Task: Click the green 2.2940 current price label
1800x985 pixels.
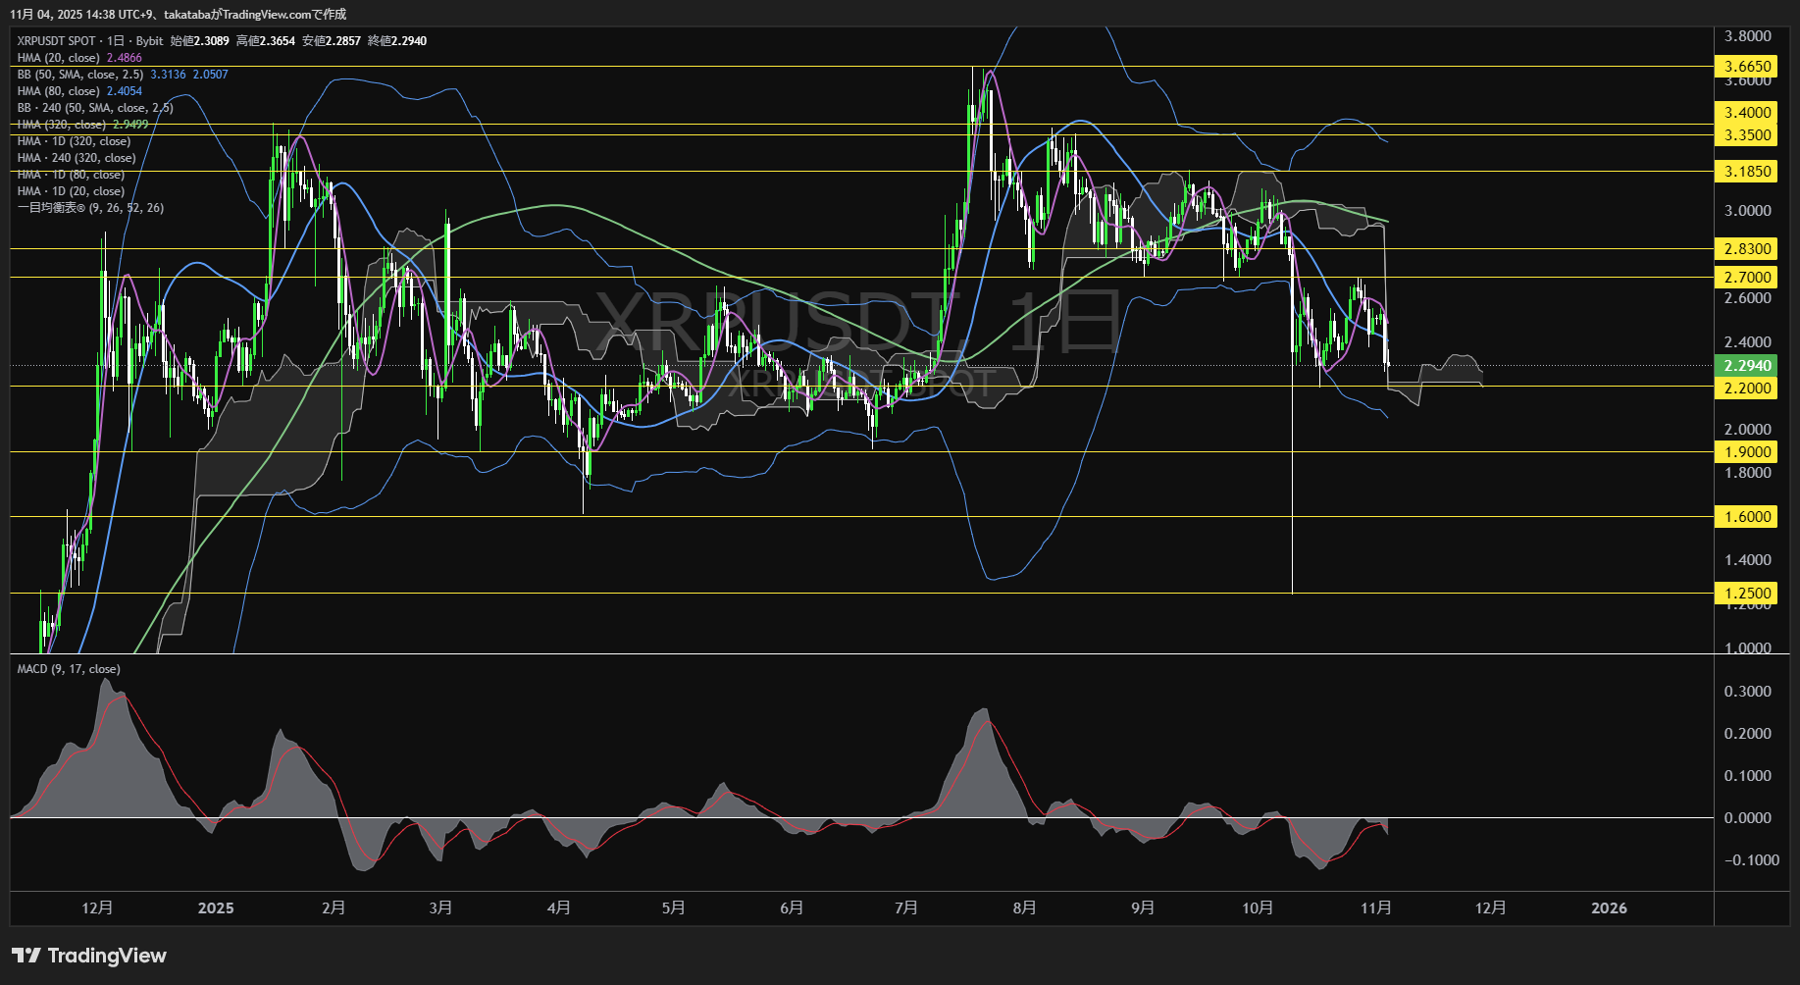Action: click(x=1746, y=365)
